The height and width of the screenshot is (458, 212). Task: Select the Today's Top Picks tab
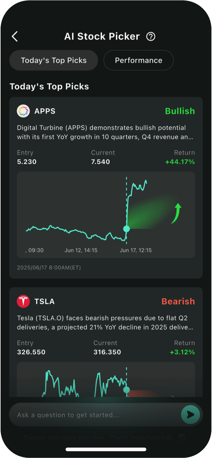(x=54, y=60)
